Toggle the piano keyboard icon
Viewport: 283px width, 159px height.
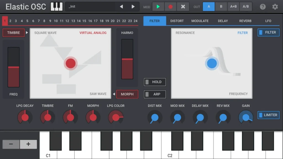point(56,7)
